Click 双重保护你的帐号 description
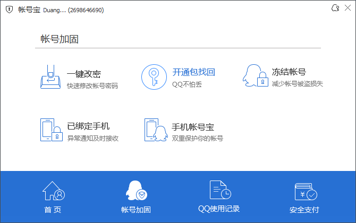Screen dimensions: 356x223 click(x=198, y=138)
